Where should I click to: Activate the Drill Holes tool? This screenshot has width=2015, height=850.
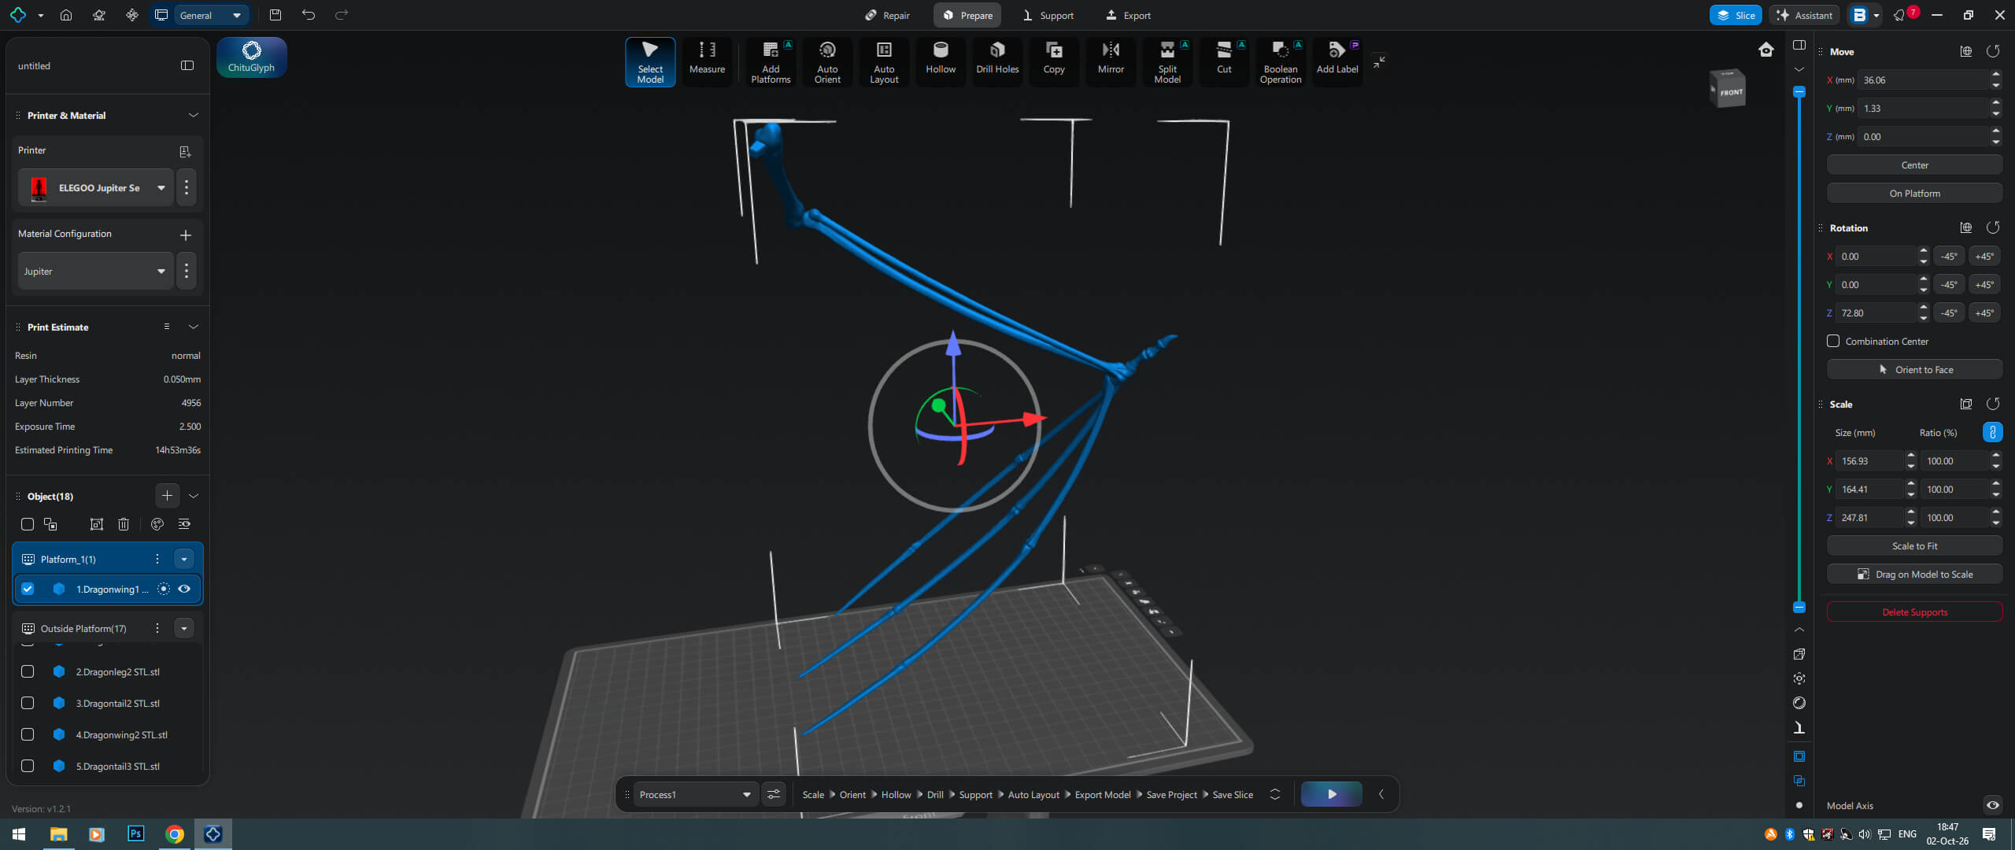996,61
